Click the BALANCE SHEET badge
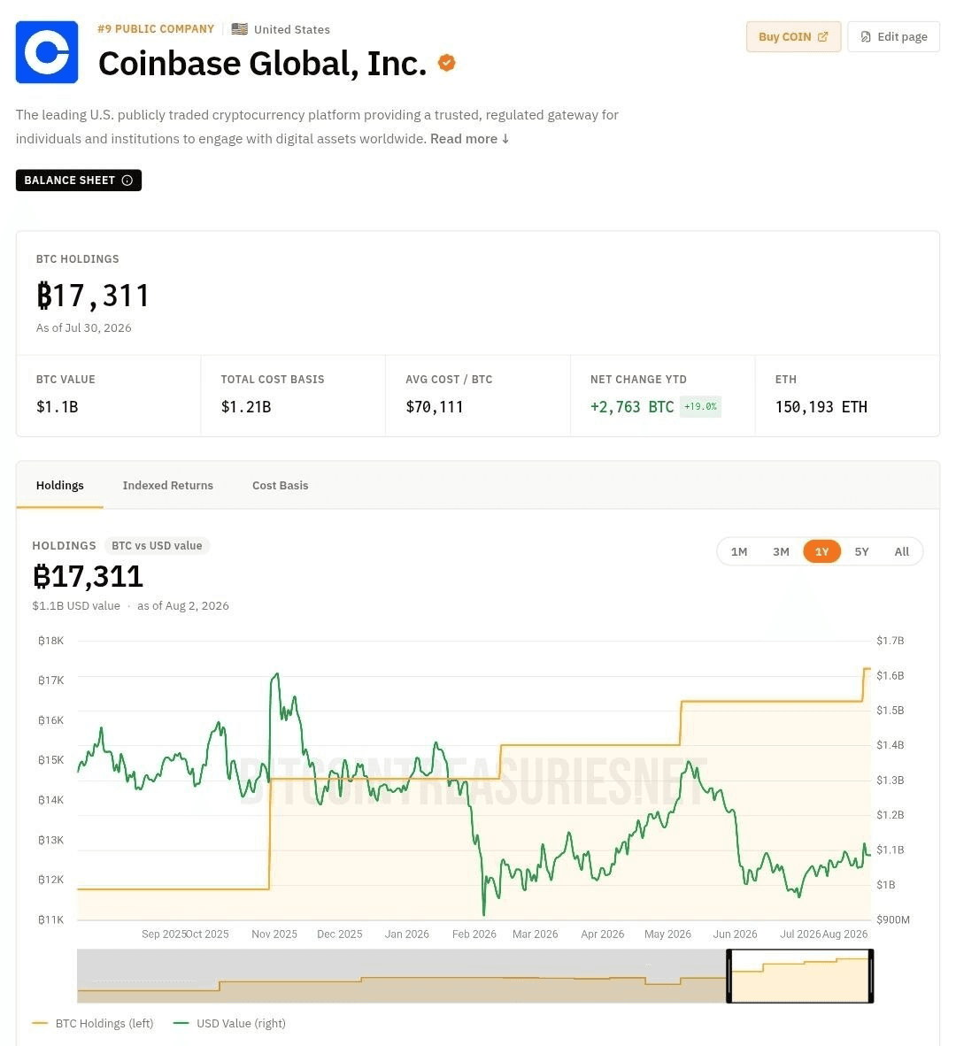This screenshot has height=1046, width=956. [79, 181]
